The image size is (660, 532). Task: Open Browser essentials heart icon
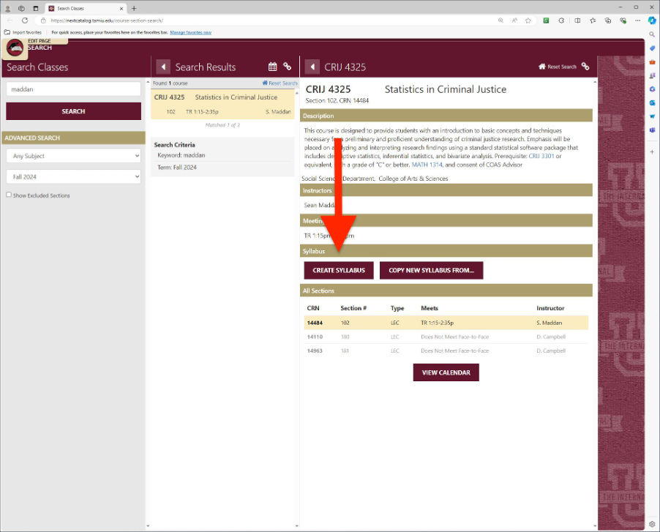pyautogui.click(x=623, y=20)
